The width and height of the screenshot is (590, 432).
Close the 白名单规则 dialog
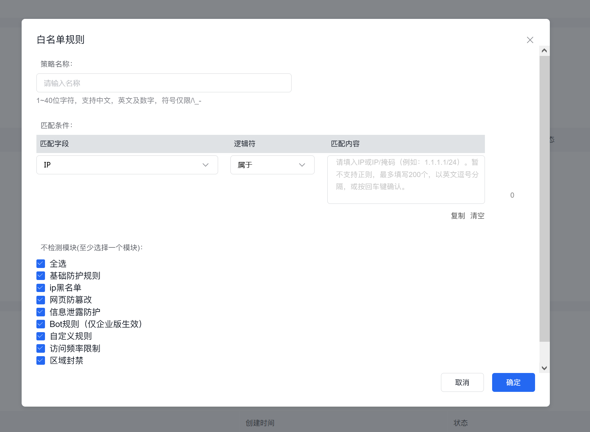click(530, 40)
